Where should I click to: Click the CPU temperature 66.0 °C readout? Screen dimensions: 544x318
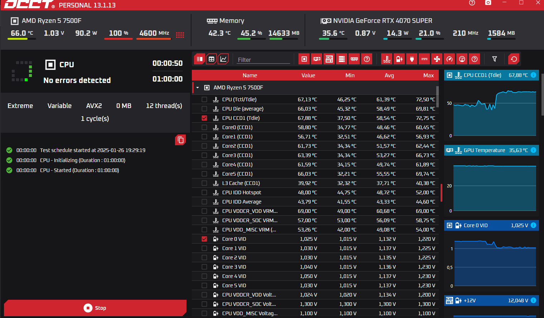point(22,33)
